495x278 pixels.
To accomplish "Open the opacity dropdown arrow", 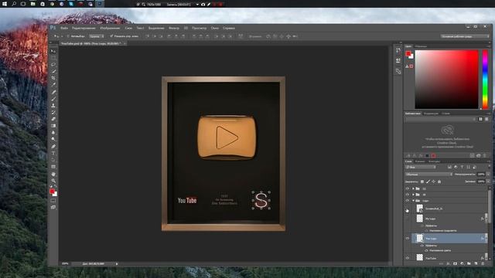I will pos(488,175).
